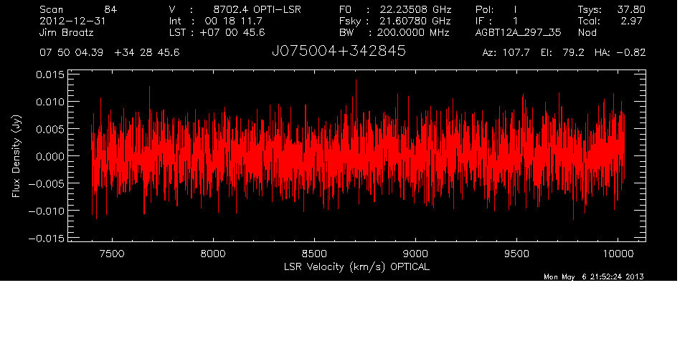Screen dimensions: 690x351
Task: Select rest frequency 22.23508 GHz
Action: pos(416,9)
